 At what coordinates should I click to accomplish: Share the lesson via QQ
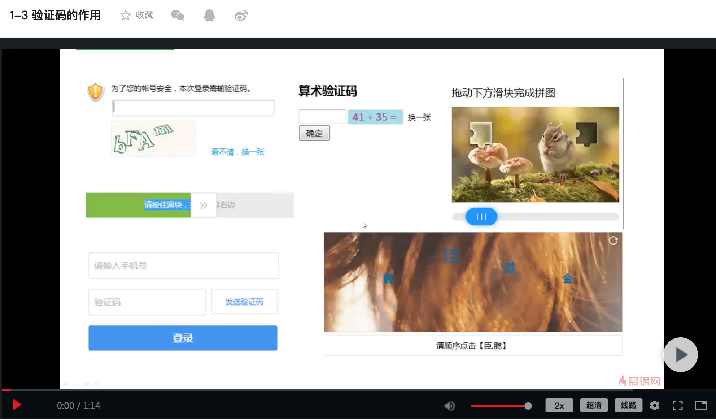(x=209, y=15)
